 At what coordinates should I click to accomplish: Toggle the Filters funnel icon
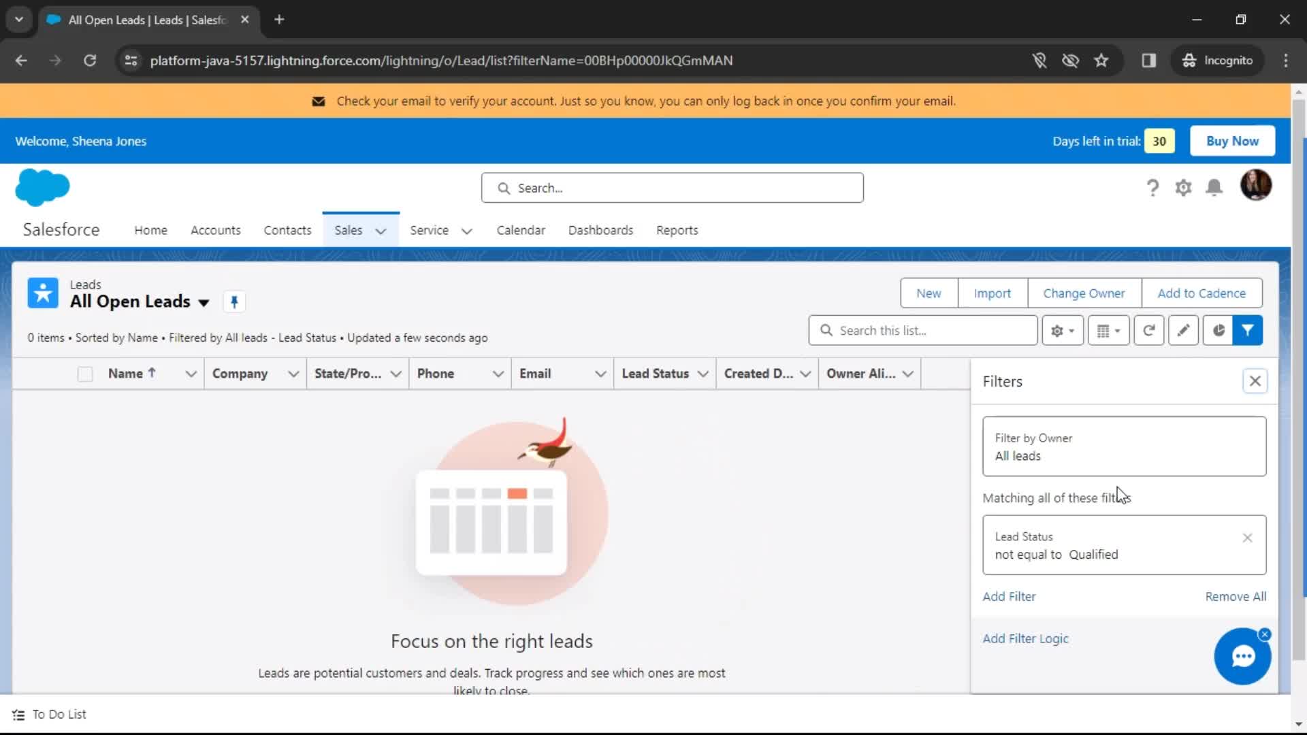click(x=1248, y=331)
